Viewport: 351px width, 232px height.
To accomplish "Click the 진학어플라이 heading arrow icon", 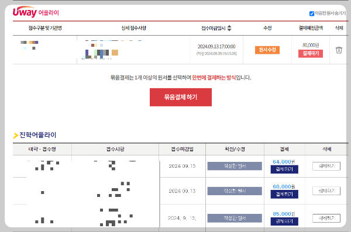I will coord(15,136).
